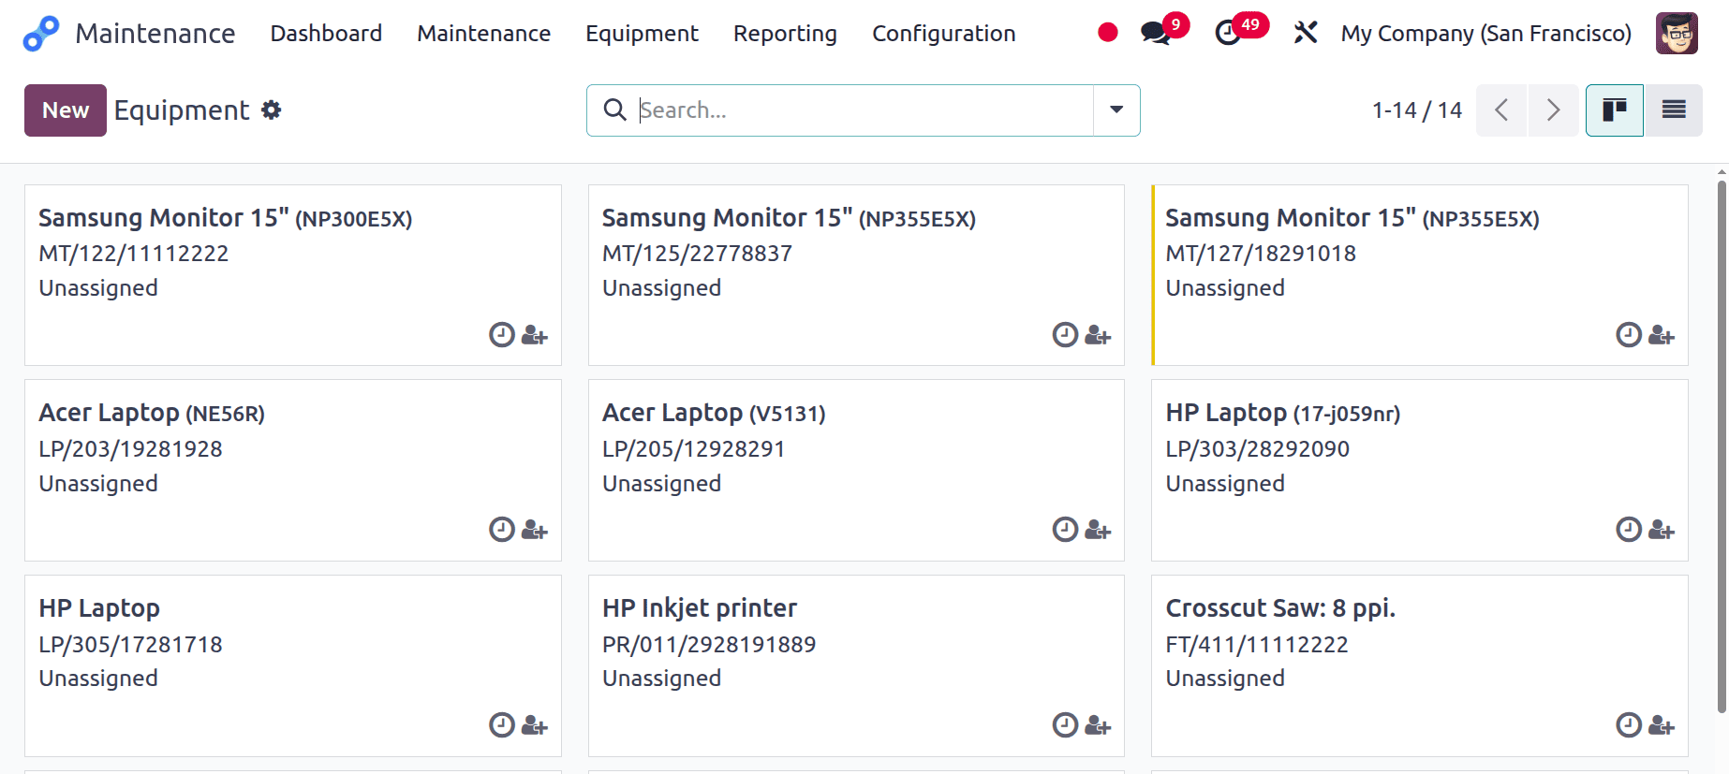1729x774 pixels.
Task: Open the Maintenance app home logo
Action: coord(41,34)
